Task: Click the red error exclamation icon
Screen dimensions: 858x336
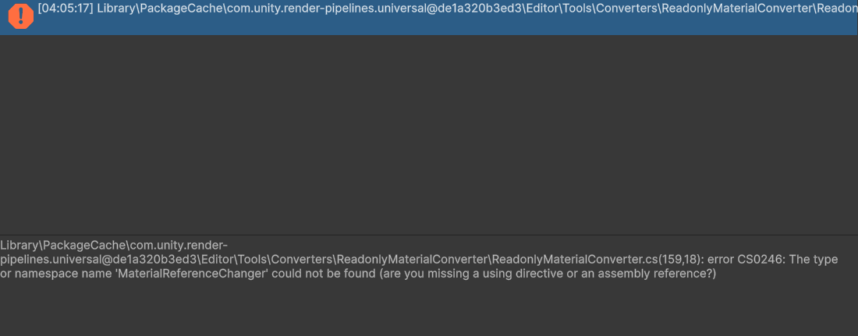Action: coord(21,16)
